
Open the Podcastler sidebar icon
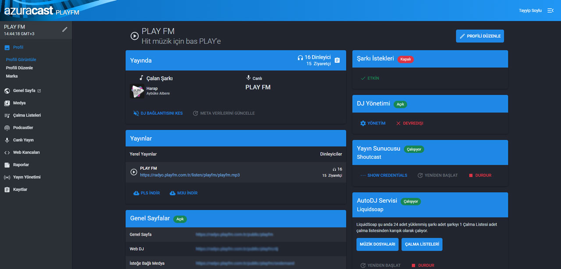click(7, 128)
